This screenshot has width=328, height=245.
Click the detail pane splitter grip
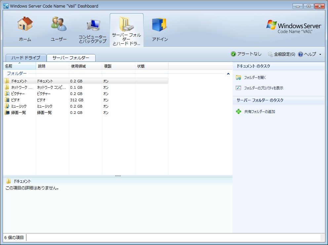tap(118, 176)
